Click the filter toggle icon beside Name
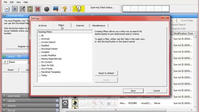Image resolution: width=199 pixels, height=112 pixels. tap(5, 62)
